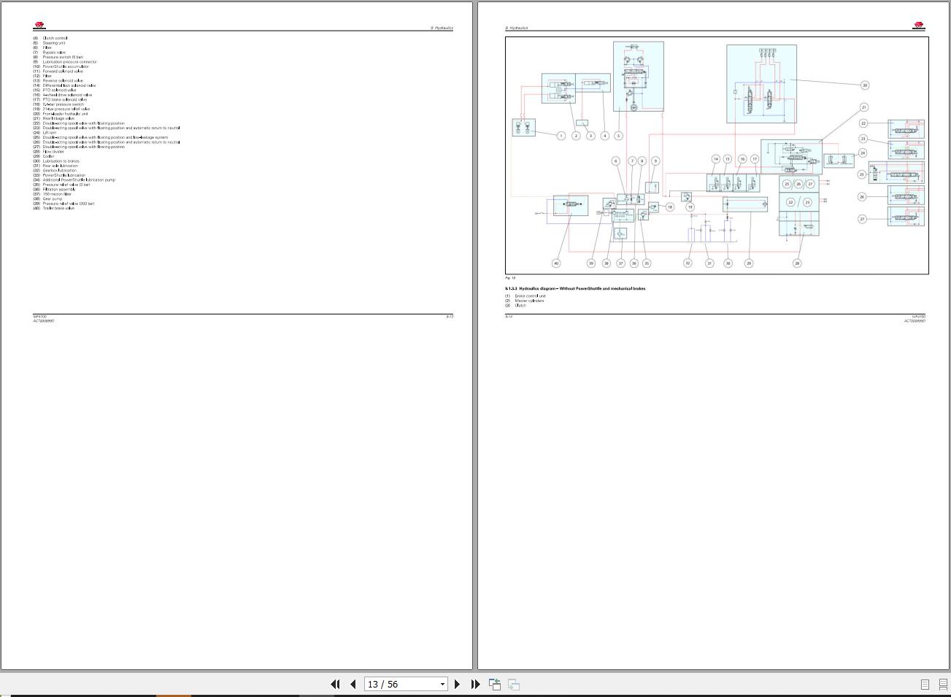This screenshot has height=697, width=951.
Task: Click 'Lubrication to brakes' legend entry
Action: click(61, 161)
